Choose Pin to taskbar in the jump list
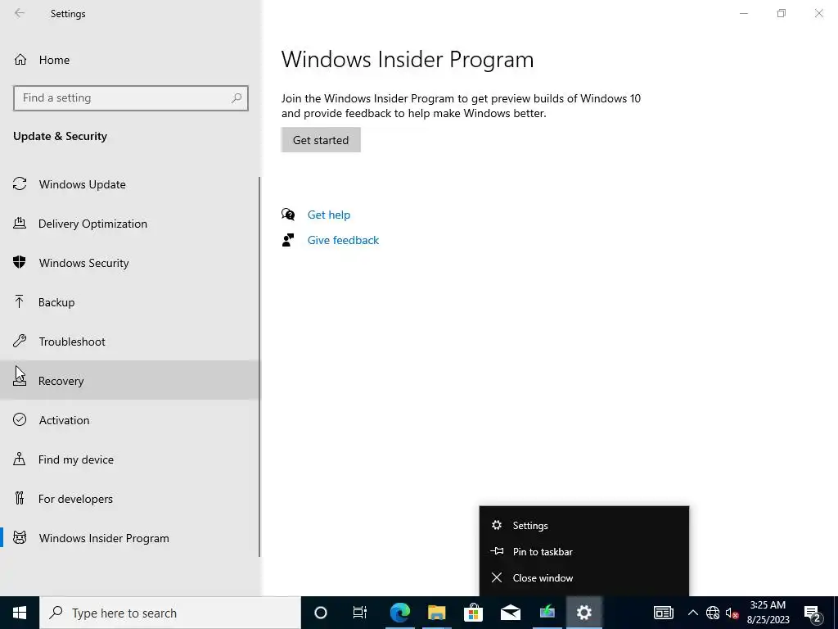The height and width of the screenshot is (629, 838). [584, 551]
